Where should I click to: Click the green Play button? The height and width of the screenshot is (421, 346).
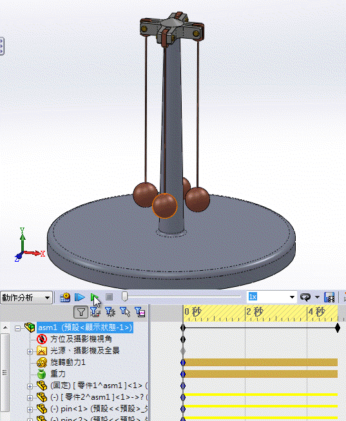(94, 297)
